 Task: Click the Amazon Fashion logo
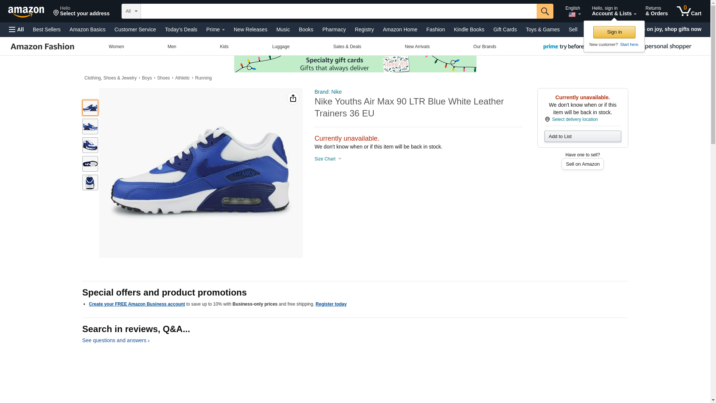43,47
